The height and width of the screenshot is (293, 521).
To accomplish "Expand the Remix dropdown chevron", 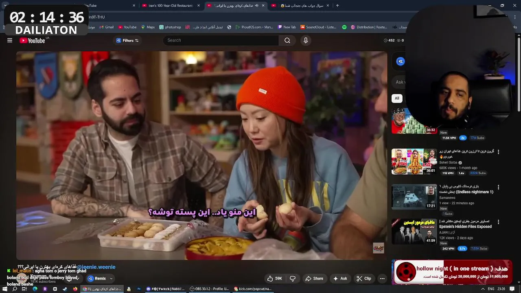I will click(x=111, y=278).
